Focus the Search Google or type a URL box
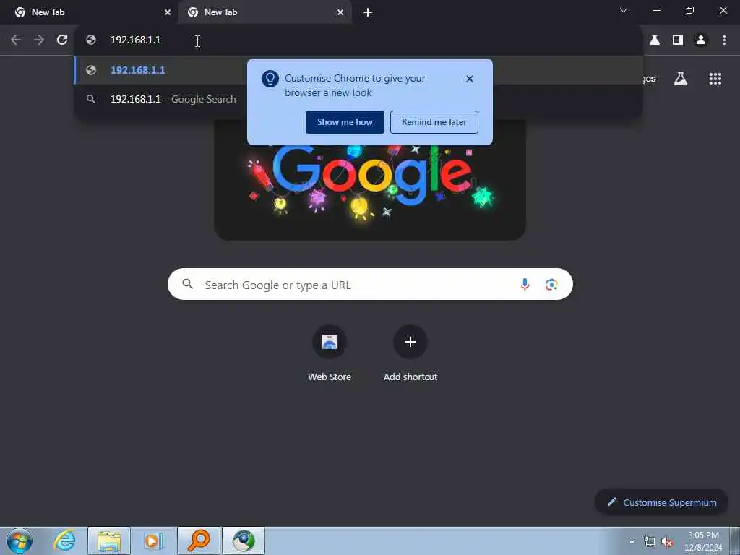Viewport: 740px width, 555px height. [x=370, y=284]
